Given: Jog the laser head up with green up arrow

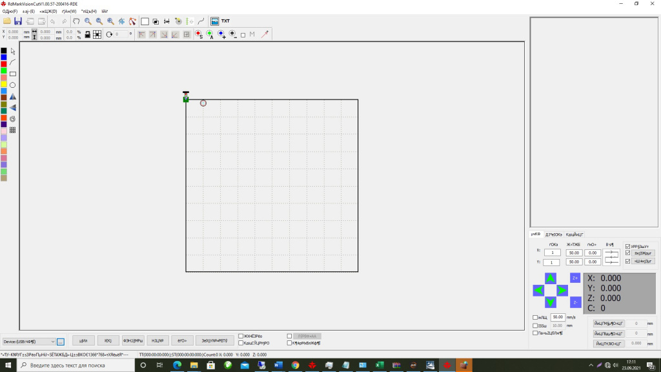Looking at the screenshot, I should click(x=550, y=278).
